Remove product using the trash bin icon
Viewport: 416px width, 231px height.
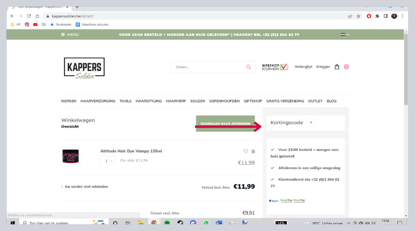click(x=253, y=151)
